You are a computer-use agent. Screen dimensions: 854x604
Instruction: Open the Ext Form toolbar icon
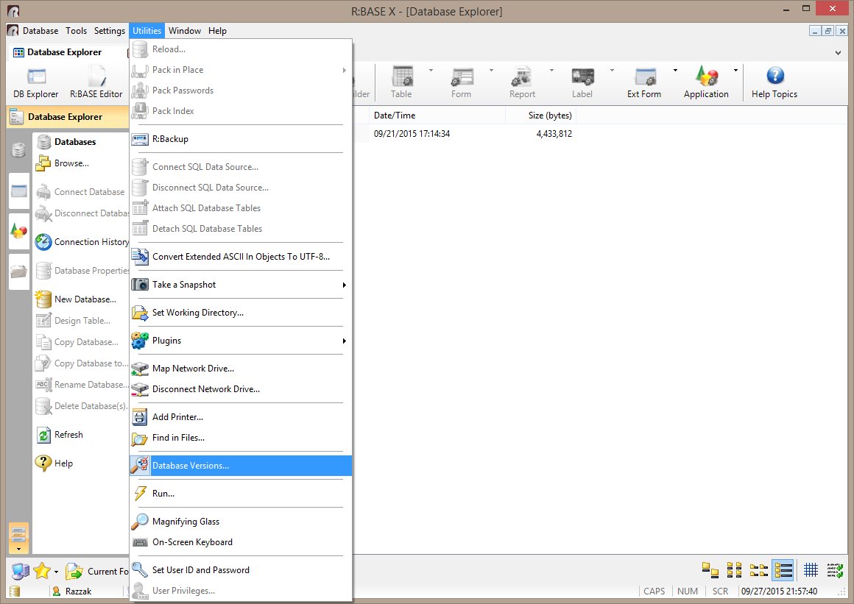pyautogui.click(x=643, y=82)
